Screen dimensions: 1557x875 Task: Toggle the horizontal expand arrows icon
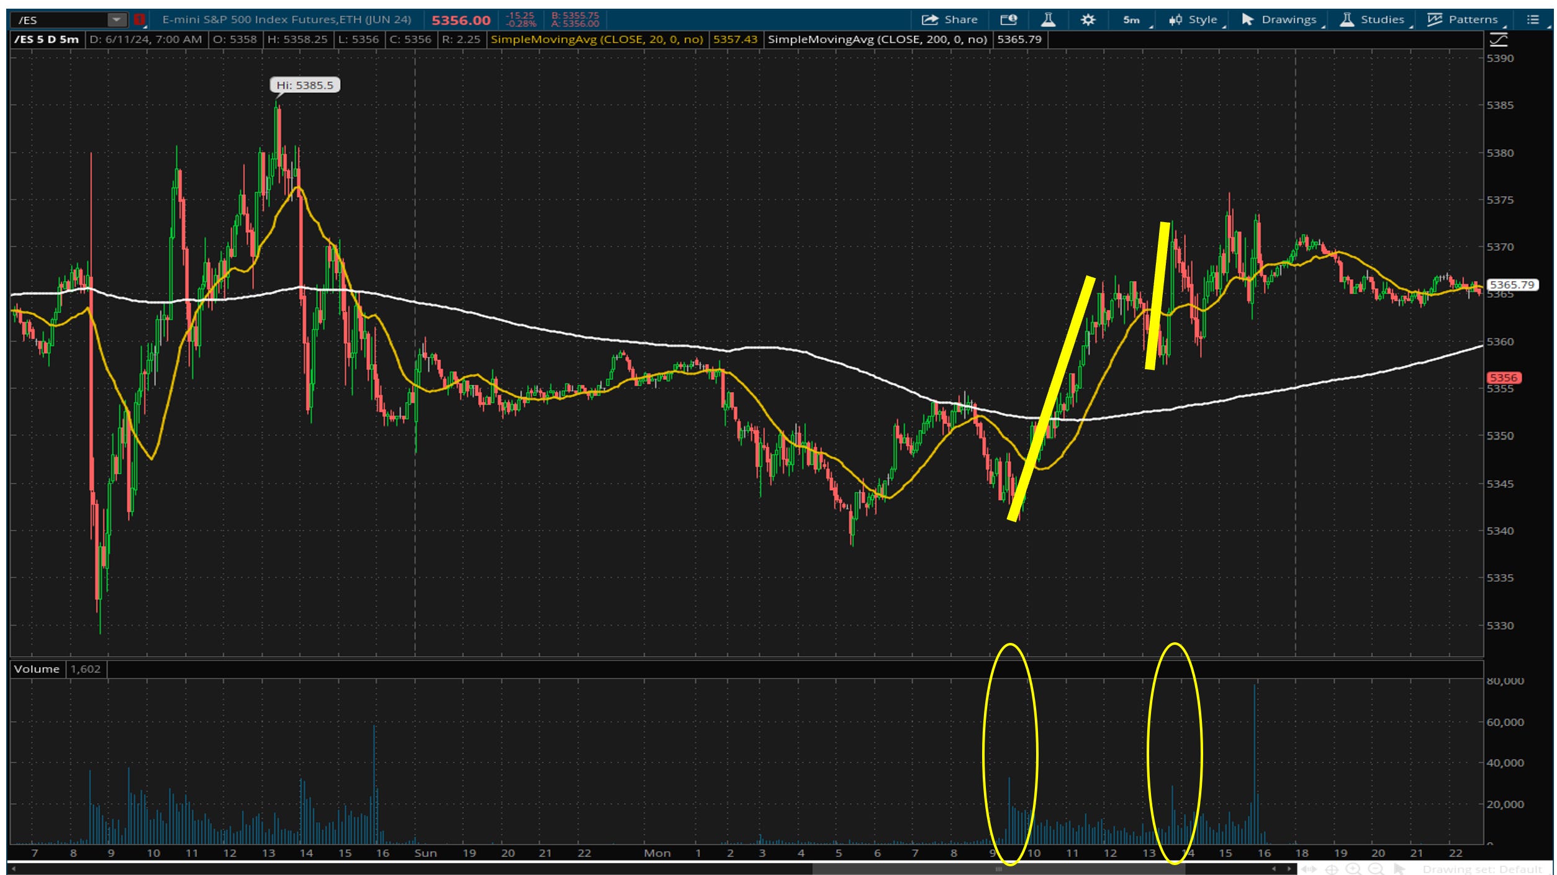(1309, 869)
